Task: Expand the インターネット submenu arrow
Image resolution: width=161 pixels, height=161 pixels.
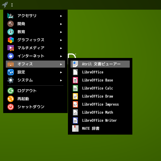Action: tap(61, 56)
